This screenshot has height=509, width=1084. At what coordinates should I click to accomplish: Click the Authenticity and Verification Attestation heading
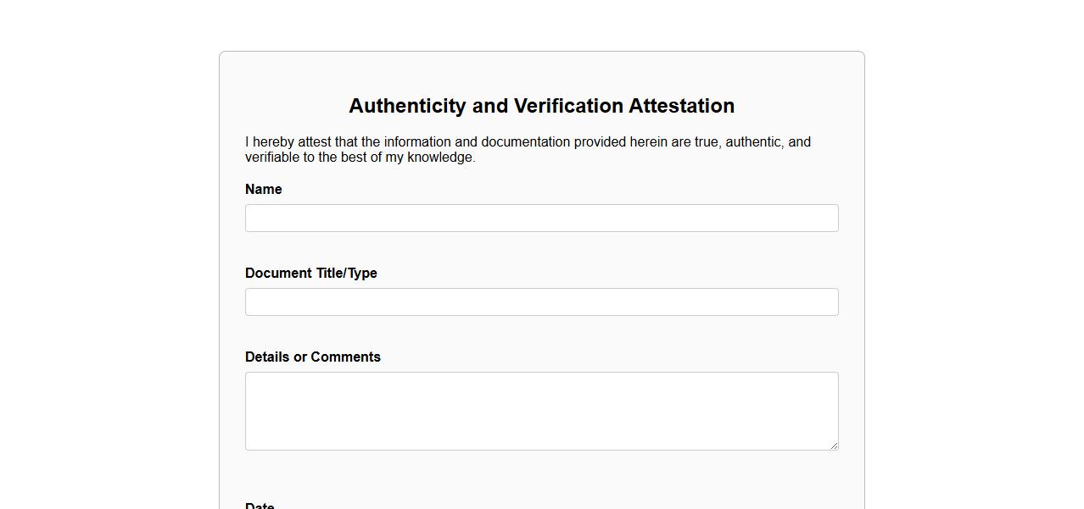tap(541, 106)
